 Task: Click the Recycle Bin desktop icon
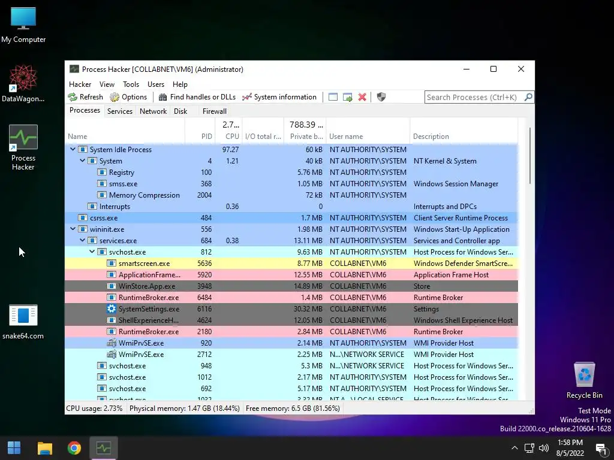pyautogui.click(x=584, y=380)
